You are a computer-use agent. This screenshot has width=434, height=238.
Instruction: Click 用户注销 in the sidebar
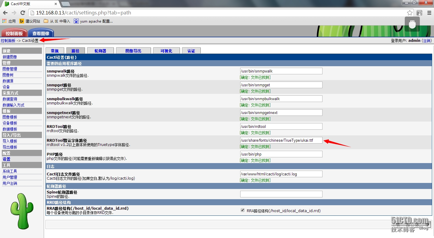pos(10,183)
